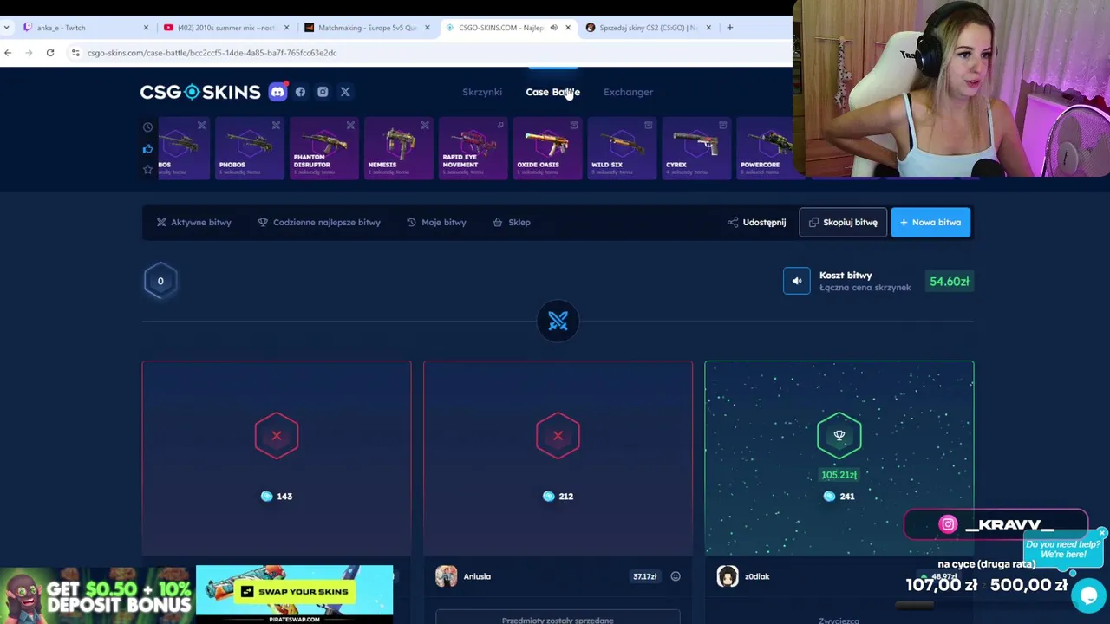Click the crossed swords battle icon
1110x624 pixels.
click(558, 322)
